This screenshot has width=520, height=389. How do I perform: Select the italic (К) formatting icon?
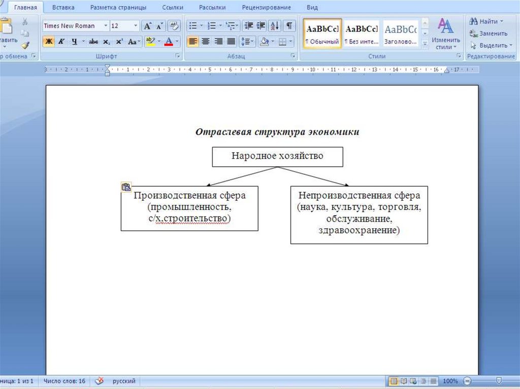click(x=60, y=41)
